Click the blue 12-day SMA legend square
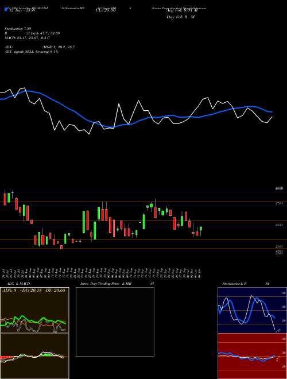The width and height of the screenshot is (287, 379). 6,9
